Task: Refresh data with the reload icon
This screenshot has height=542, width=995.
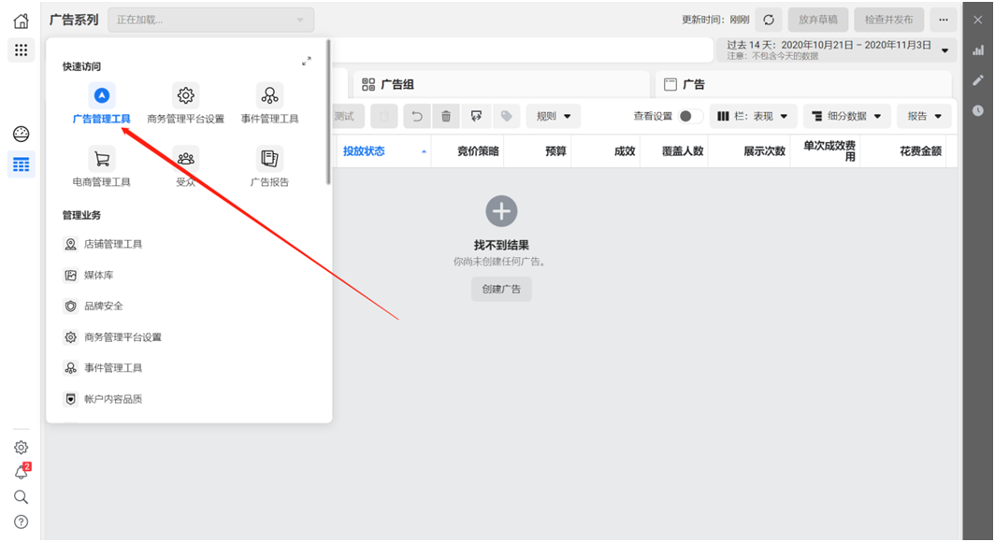Action: (x=767, y=18)
